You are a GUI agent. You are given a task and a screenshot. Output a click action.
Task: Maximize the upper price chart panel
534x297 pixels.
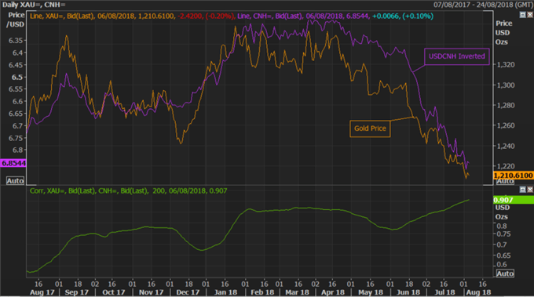pyautogui.click(x=522, y=15)
